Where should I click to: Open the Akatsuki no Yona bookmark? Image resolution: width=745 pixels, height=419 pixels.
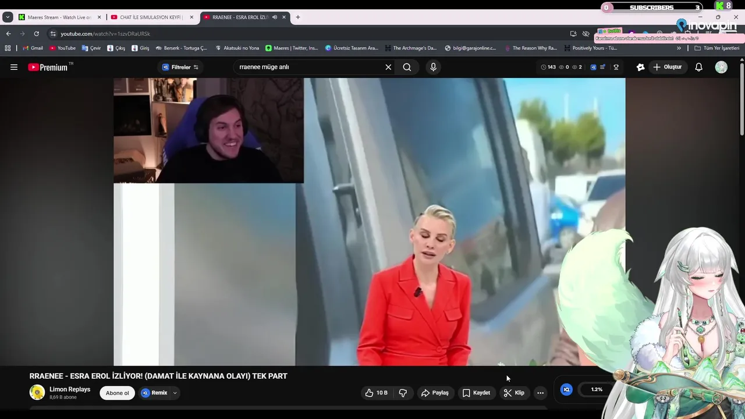coord(237,48)
